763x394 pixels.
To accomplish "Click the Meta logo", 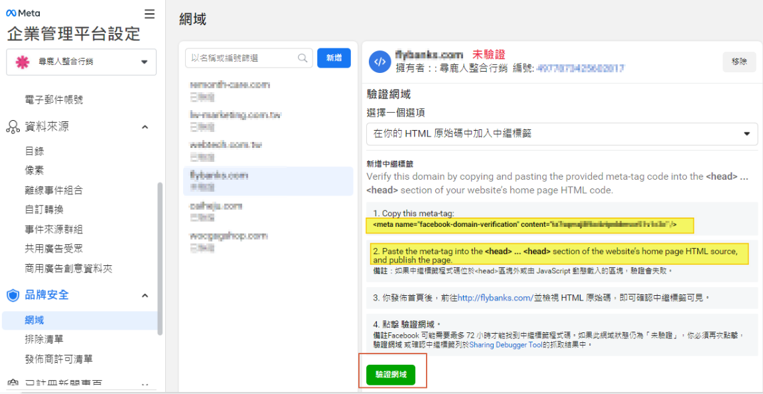I will coord(23,13).
